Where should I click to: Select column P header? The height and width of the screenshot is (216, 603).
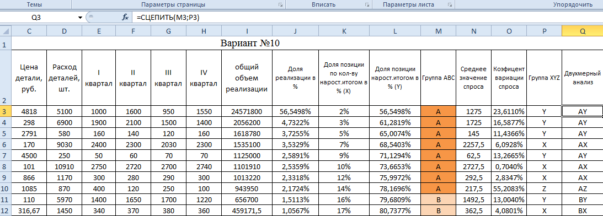click(544, 31)
